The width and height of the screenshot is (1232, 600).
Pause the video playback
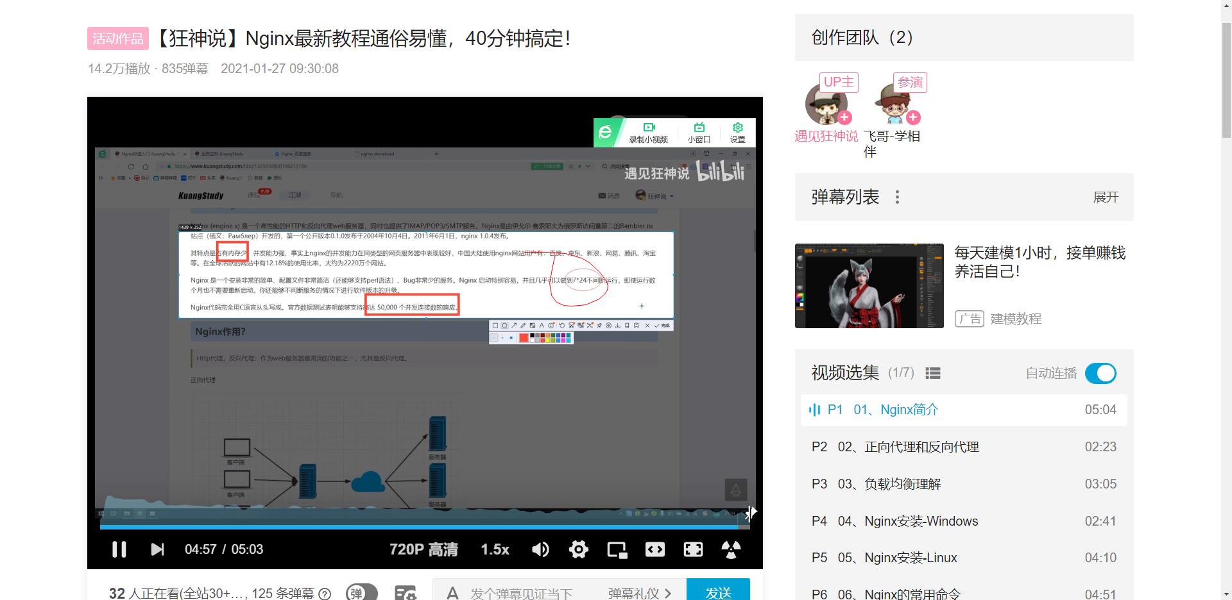pos(119,549)
